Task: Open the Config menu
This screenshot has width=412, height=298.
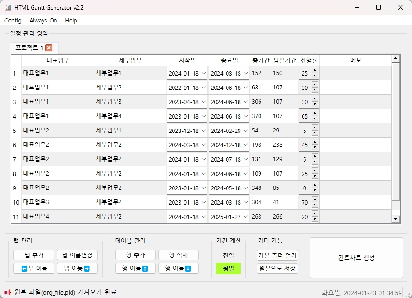Action: coord(13,21)
